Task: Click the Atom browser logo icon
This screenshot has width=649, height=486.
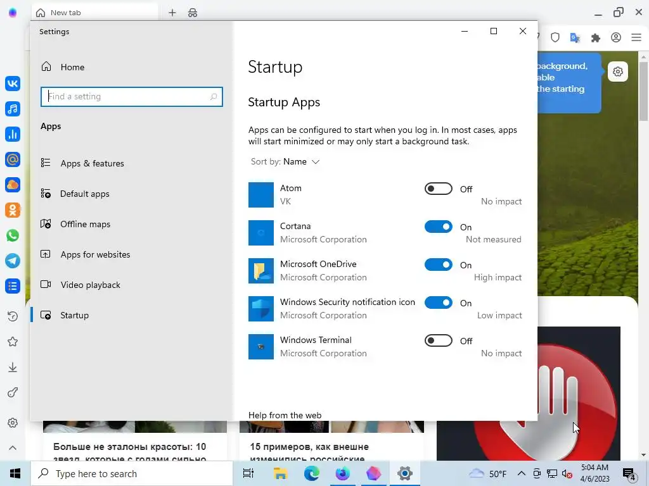Action: click(x=13, y=13)
